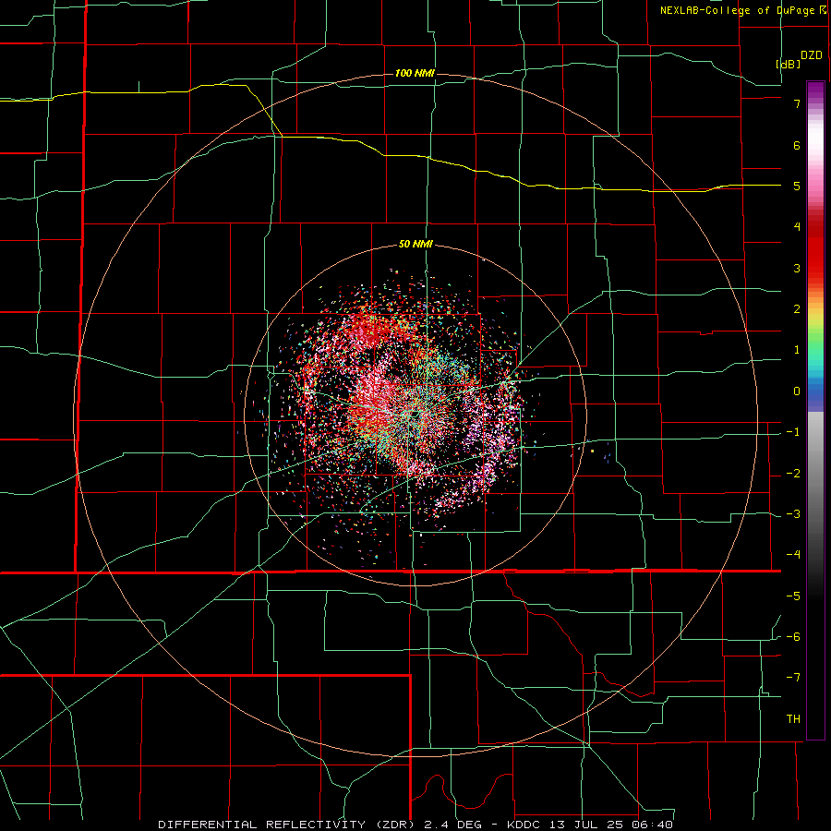The height and width of the screenshot is (831, 831).
Task: Click the 50 NMI range ring label
Action: coord(415,245)
